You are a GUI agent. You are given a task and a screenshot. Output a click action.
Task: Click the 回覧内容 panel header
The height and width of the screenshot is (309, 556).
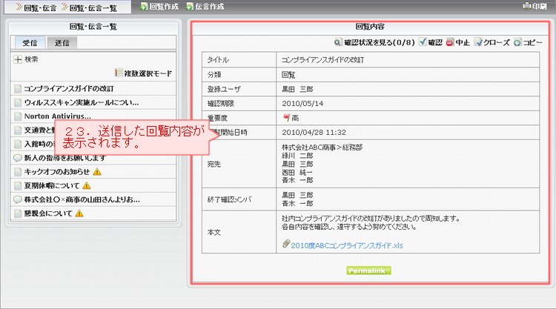(x=370, y=27)
